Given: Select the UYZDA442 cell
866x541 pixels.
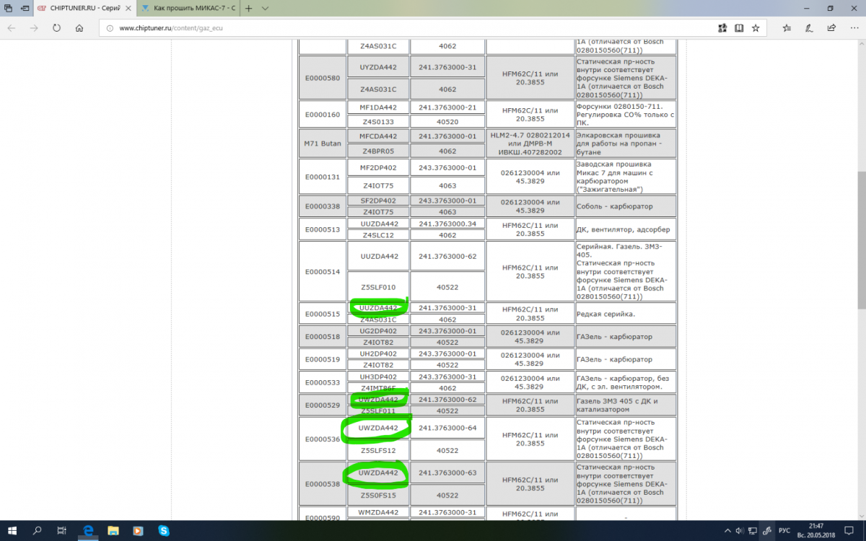Looking at the screenshot, I should (x=378, y=67).
